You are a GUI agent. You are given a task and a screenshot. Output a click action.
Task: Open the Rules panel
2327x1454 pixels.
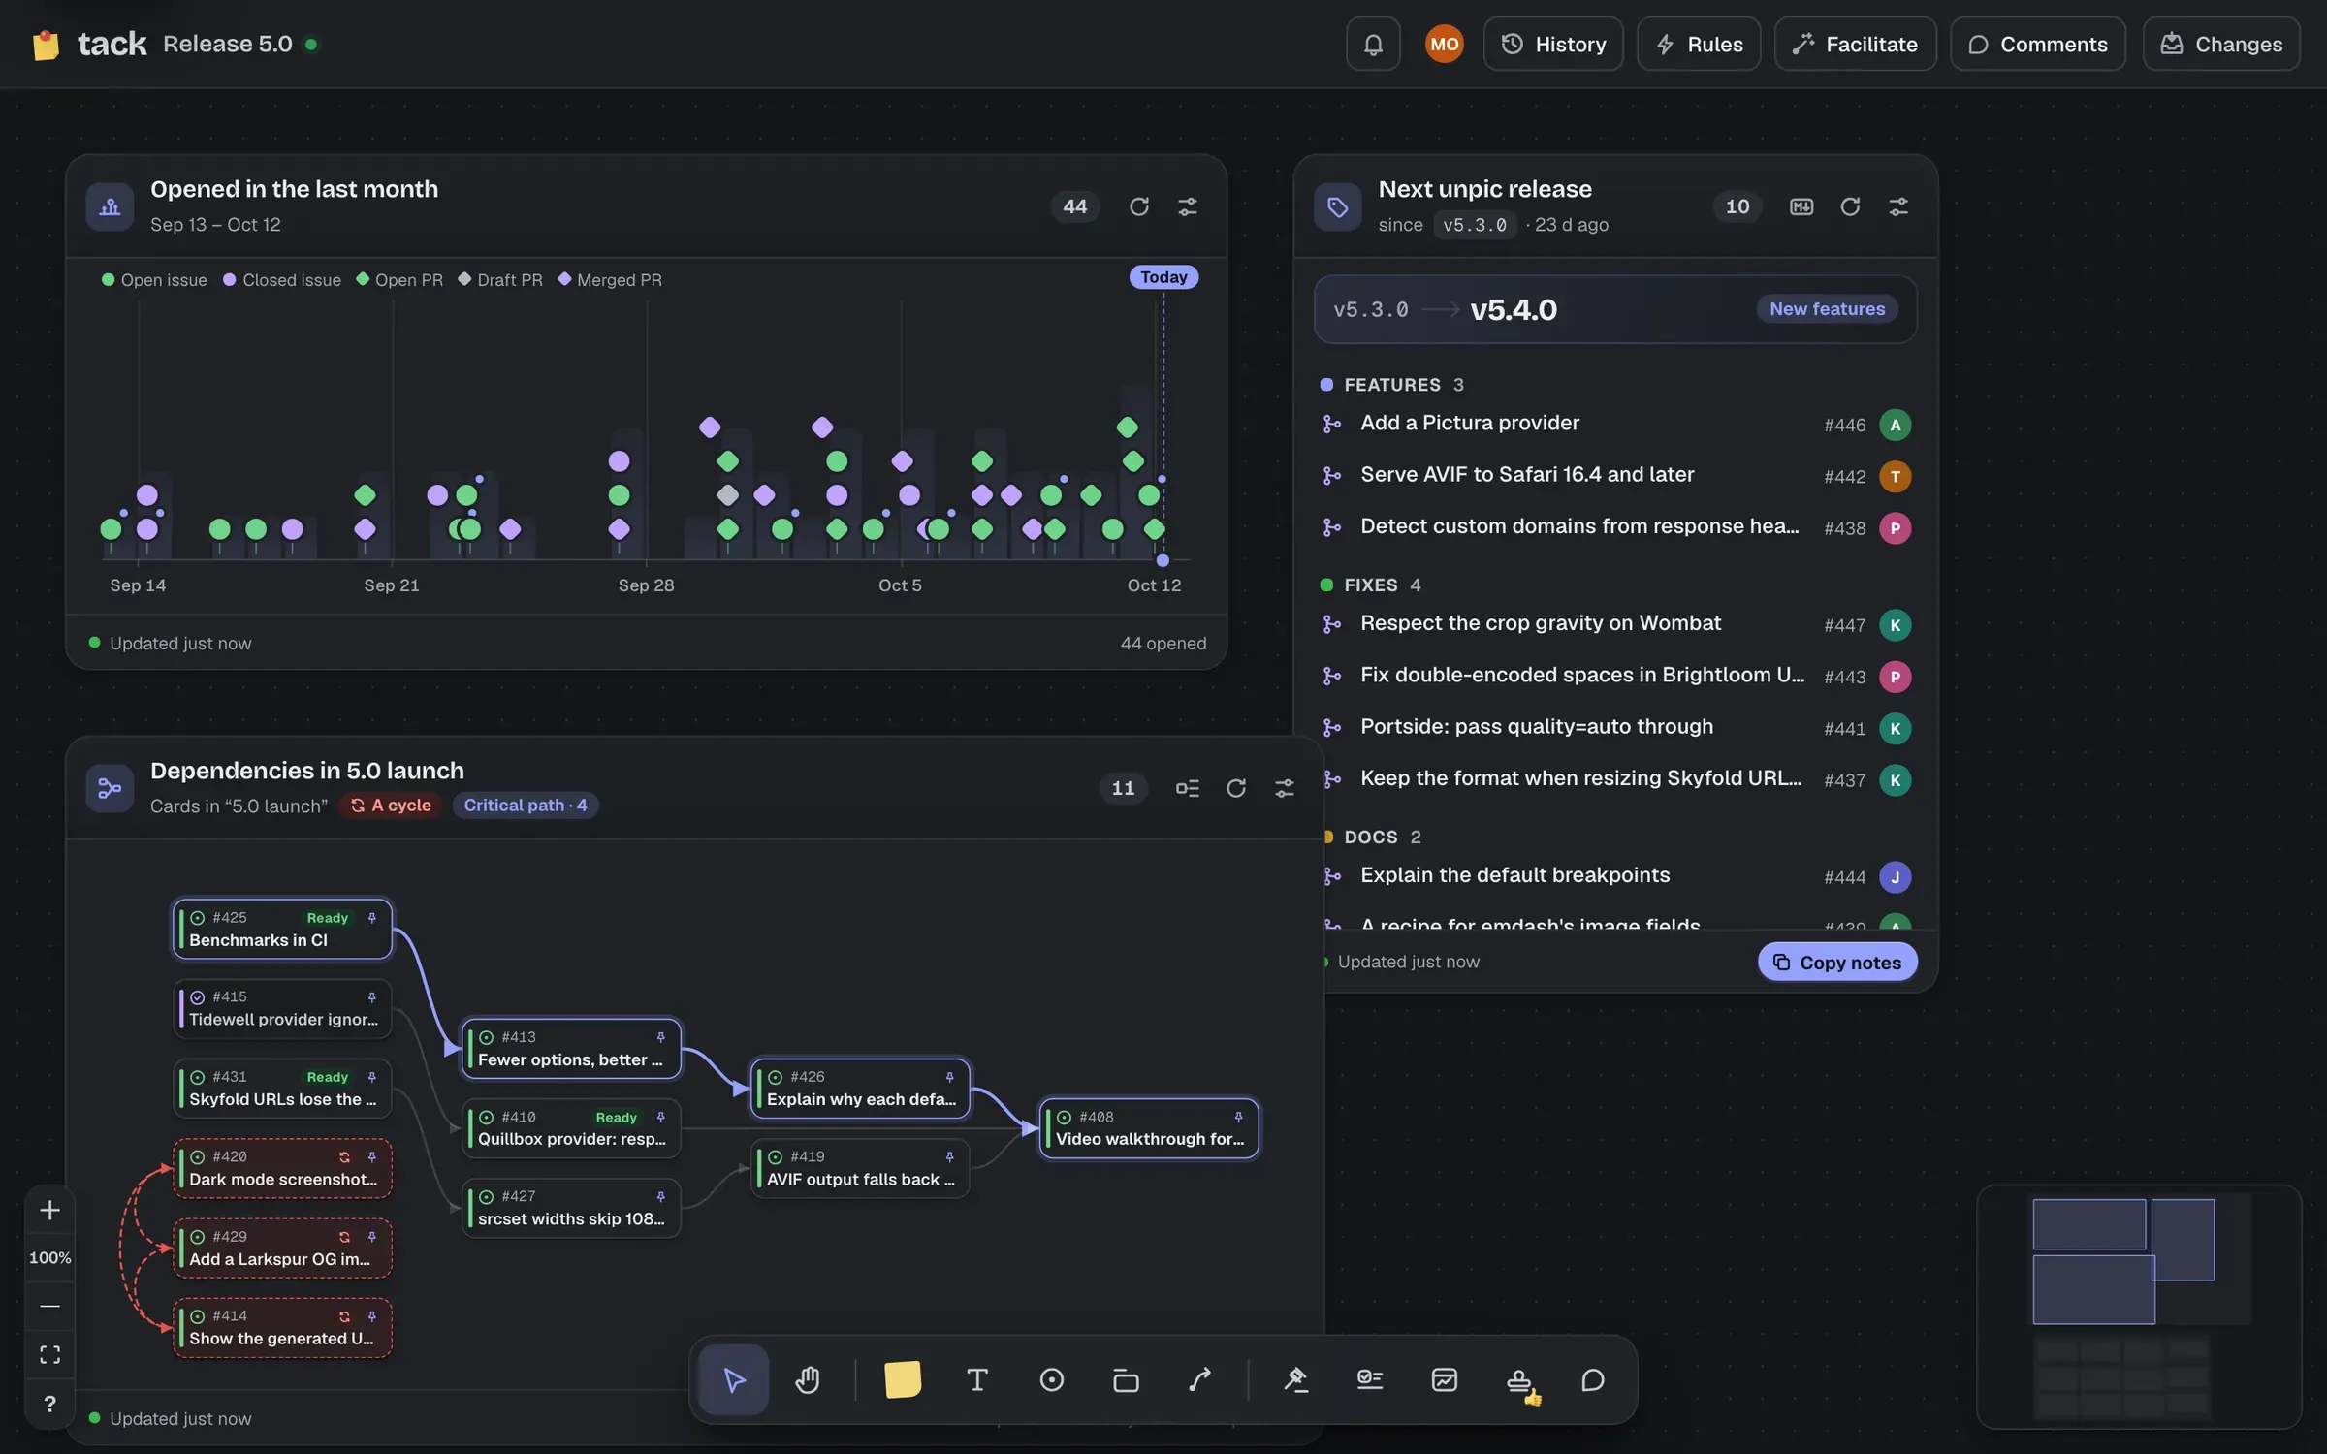(x=1699, y=44)
